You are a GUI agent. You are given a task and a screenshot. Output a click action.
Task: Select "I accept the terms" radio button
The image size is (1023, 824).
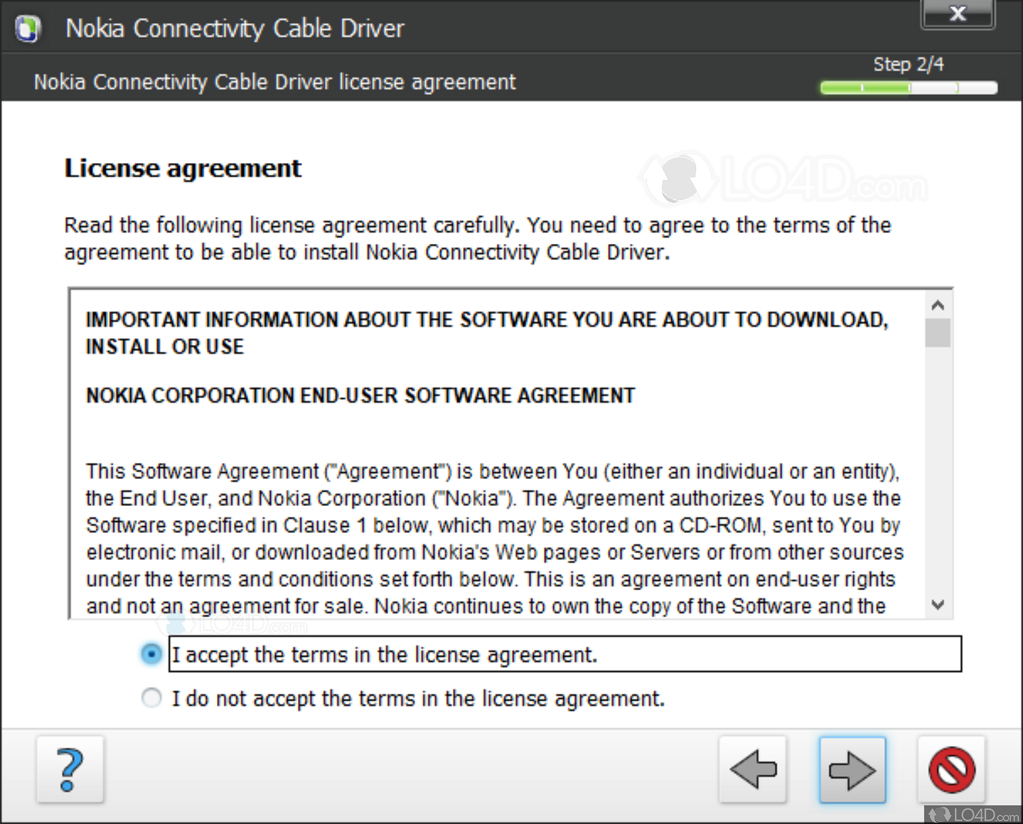pyautogui.click(x=151, y=654)
